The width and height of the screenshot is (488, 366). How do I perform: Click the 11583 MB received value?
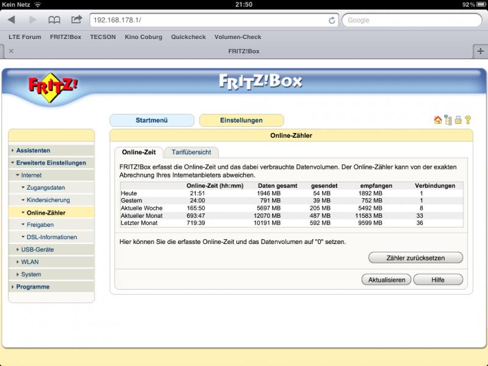pyautogui.click(x=369, y=216)
